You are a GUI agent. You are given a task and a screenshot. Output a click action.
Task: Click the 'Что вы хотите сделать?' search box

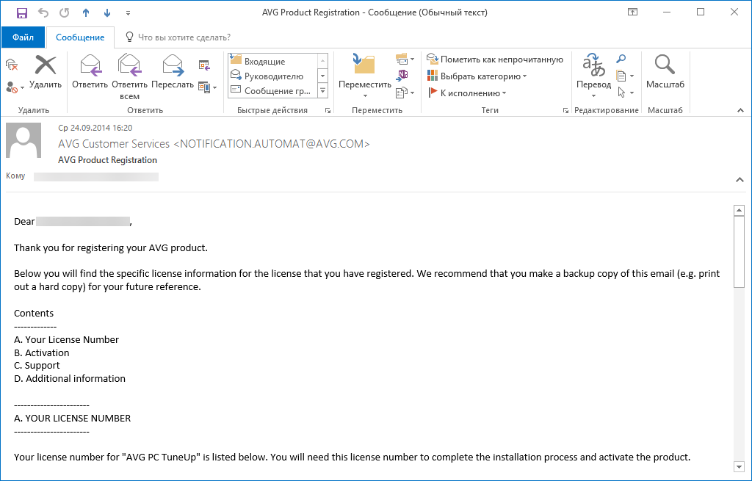(184, 37)
